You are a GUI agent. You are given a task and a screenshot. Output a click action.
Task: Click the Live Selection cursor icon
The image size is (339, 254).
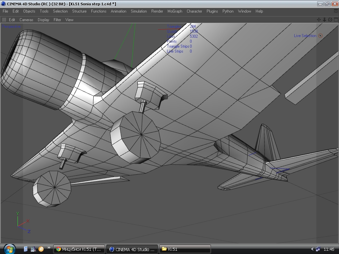tap(320, 36)
